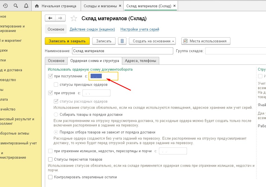The height and width of the screenshot is (187, 266).
Task: Enable при отражении излишков, недостач checkbox
Action: pos(50,151)
